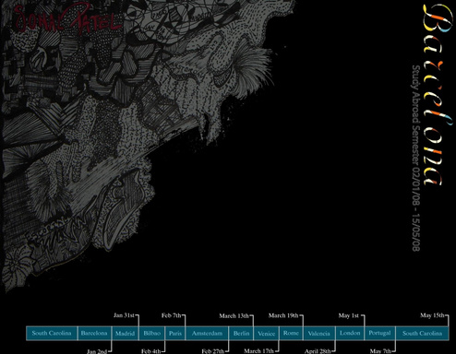Viewport: 456px width, 354px height.
Task: Click the May 15th date label
Action: (x=432, y=315)
